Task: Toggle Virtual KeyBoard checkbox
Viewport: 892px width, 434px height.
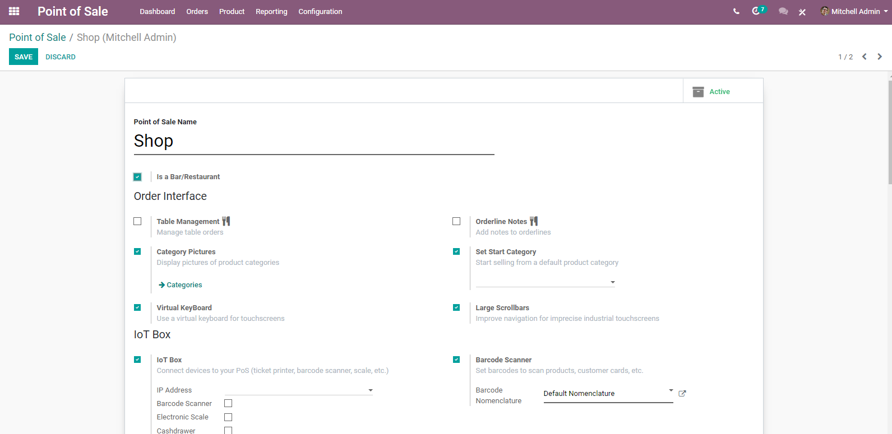Action: [137, 307]
